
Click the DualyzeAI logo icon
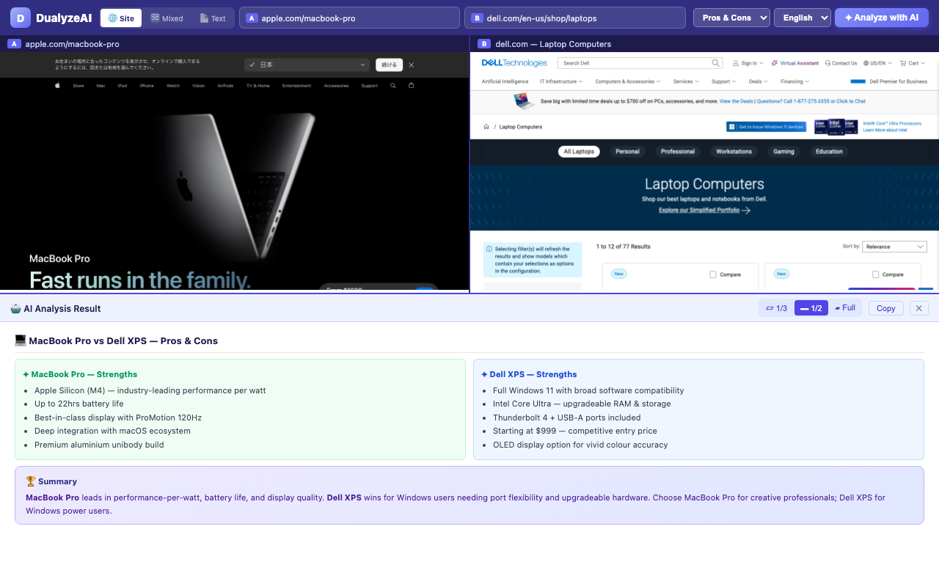click(x=21, y=18)
